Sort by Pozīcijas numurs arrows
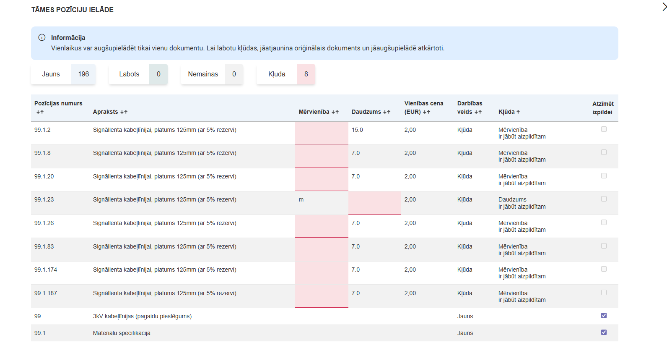This screenshot has height=343, width=667. click(x=40, y=112)
